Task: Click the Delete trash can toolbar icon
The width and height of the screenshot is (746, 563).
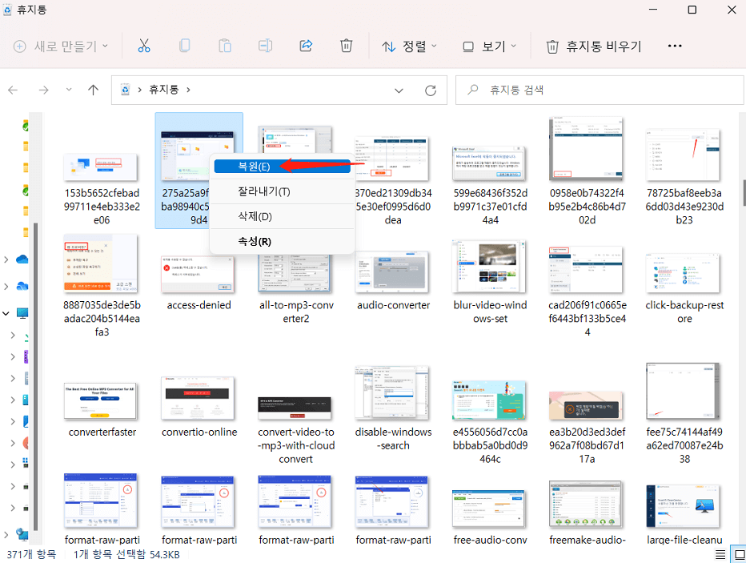Action: 347,46
